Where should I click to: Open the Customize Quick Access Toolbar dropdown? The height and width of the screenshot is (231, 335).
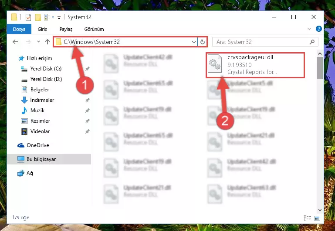pyautogui.click(x=59, y=17)
